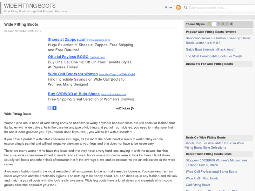Viewport: 255px width, 191px height.
Task: Select the orange theme style swatch
Action: coord(223,24)
